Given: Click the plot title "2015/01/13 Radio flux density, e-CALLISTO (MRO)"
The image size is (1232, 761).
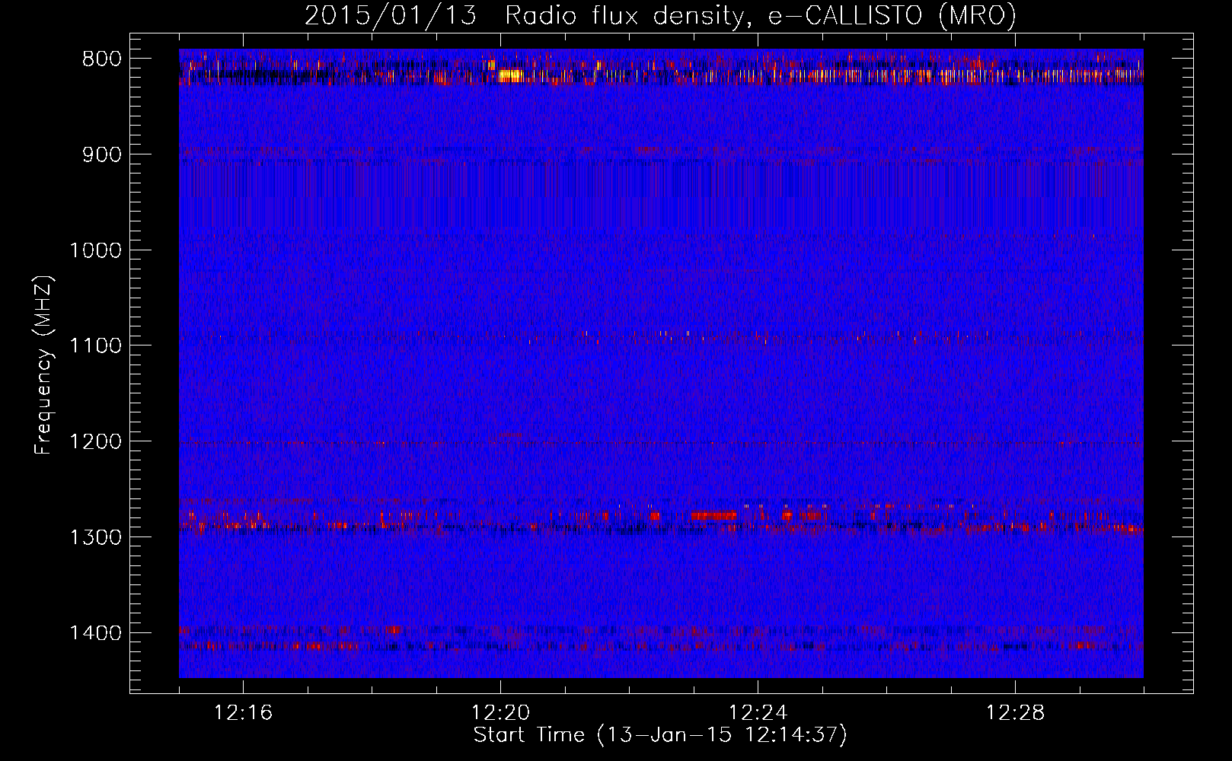Looking at the screenshot, I should point(660,16).
